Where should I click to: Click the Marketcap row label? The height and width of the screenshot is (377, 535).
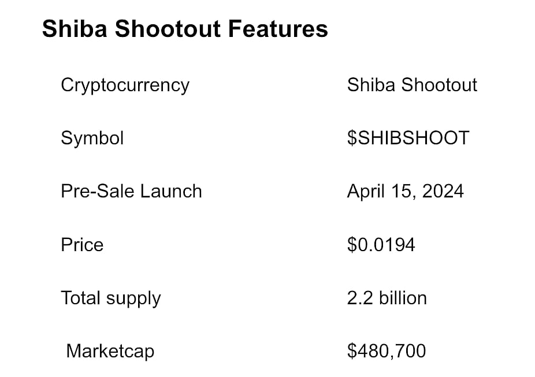[110, 352]
